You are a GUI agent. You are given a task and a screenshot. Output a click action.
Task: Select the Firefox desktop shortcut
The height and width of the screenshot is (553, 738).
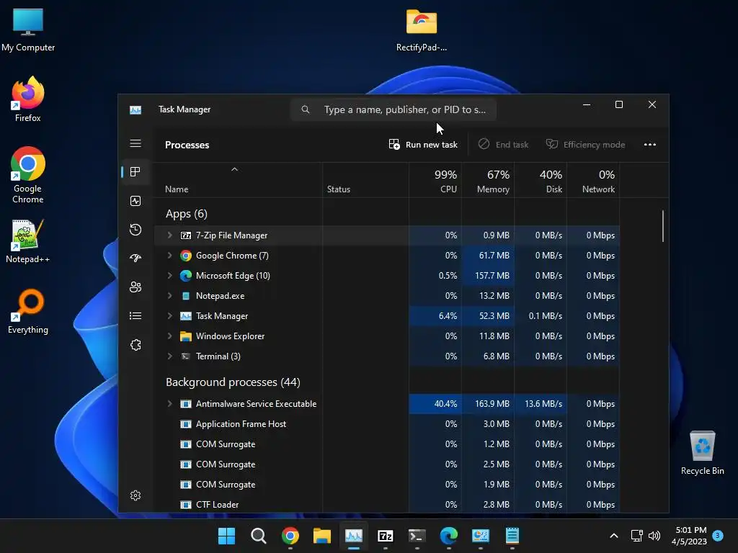tap(28, 99)
